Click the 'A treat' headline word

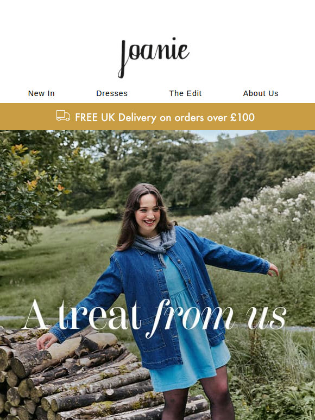[81, 315]
